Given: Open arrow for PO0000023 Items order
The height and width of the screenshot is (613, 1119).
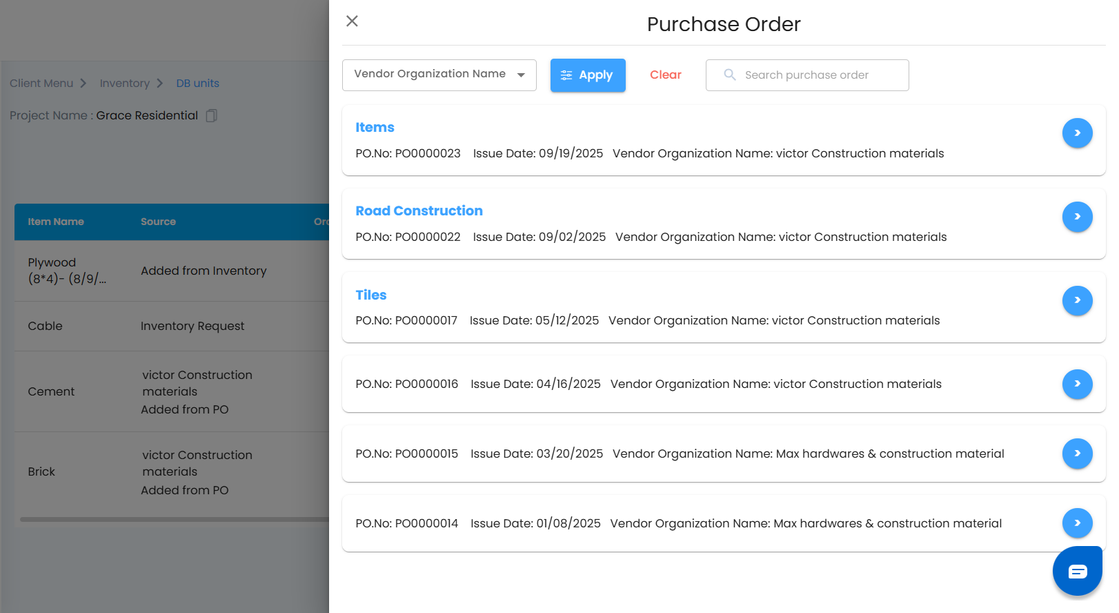Looking at the screenshot, I should pos(1076,133).
